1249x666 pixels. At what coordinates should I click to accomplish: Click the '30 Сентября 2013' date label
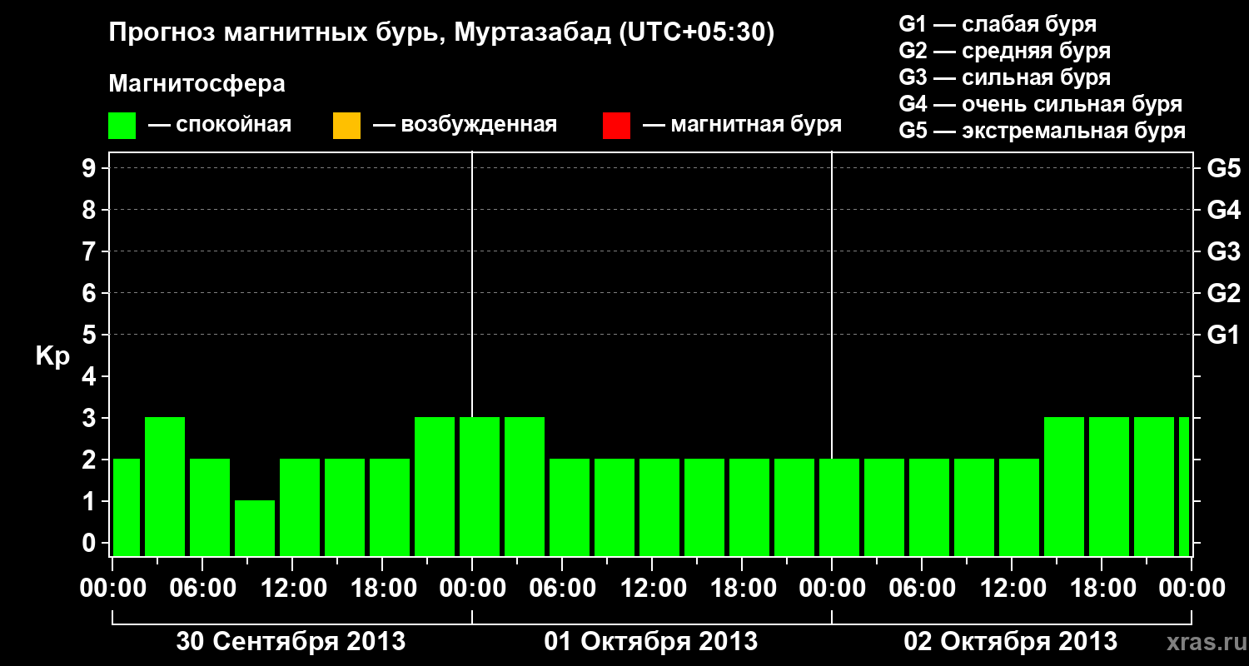[x=291, y=642]
